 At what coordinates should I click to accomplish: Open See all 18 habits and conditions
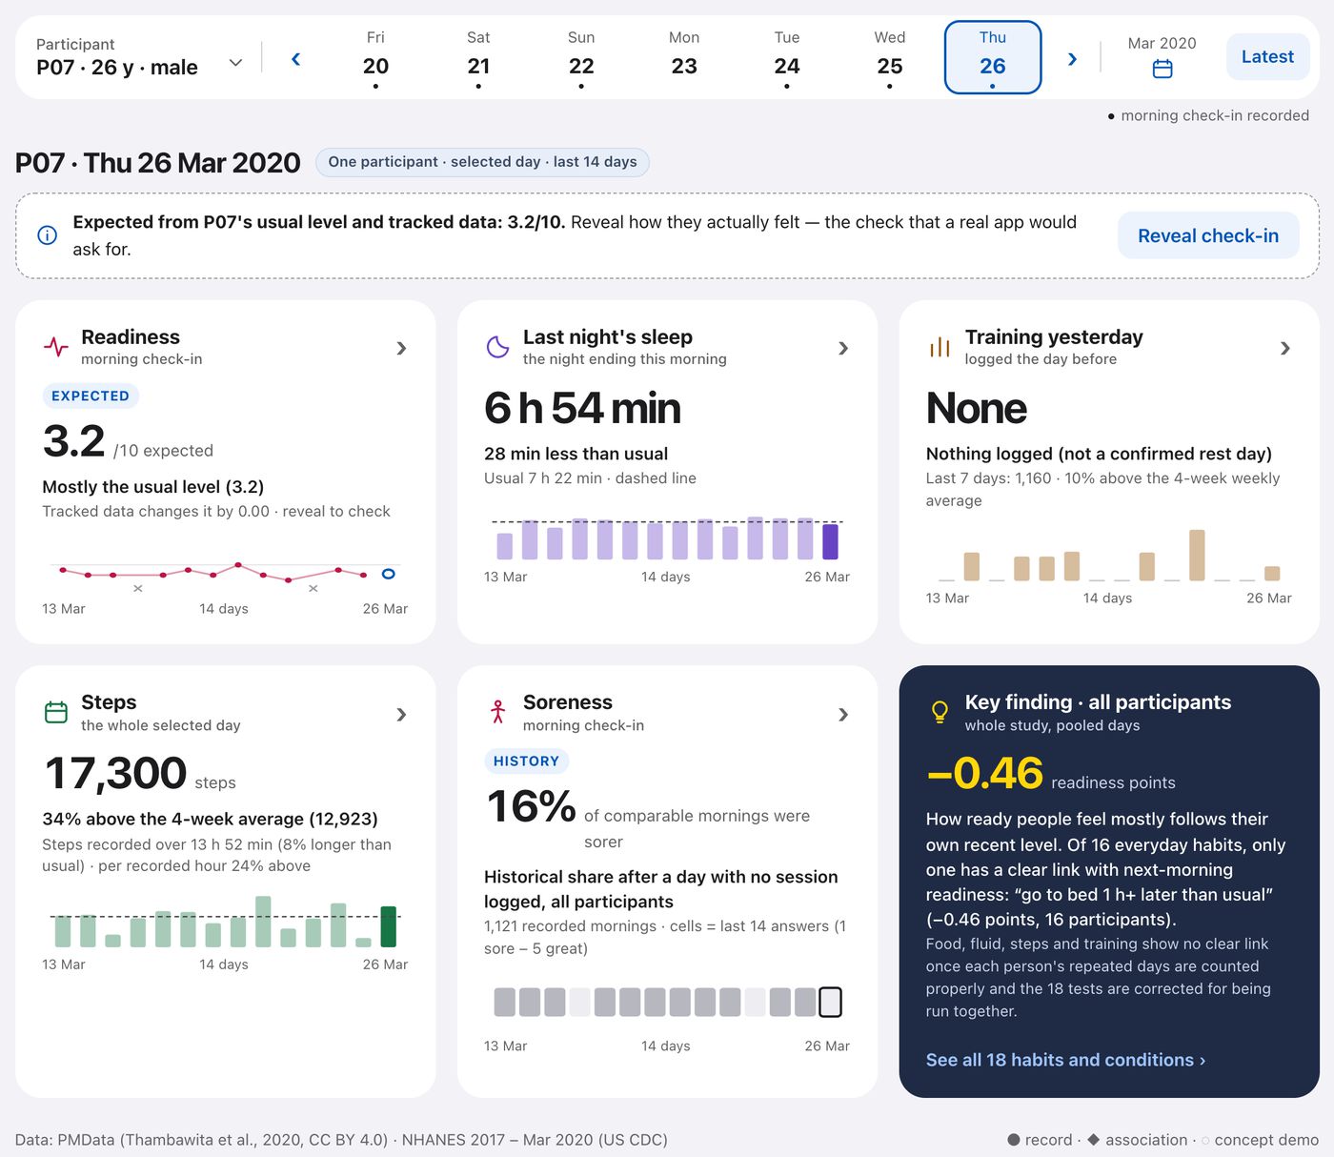pos(1065,1060)
